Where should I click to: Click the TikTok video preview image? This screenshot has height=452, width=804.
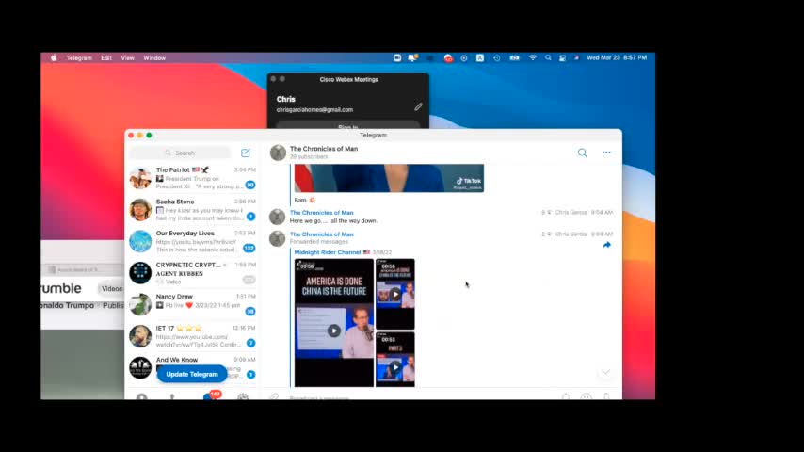(x=389, y=178)
